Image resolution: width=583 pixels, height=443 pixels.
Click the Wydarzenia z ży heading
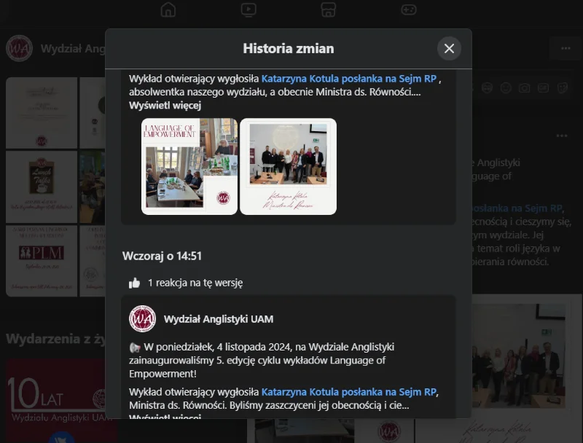56,339
